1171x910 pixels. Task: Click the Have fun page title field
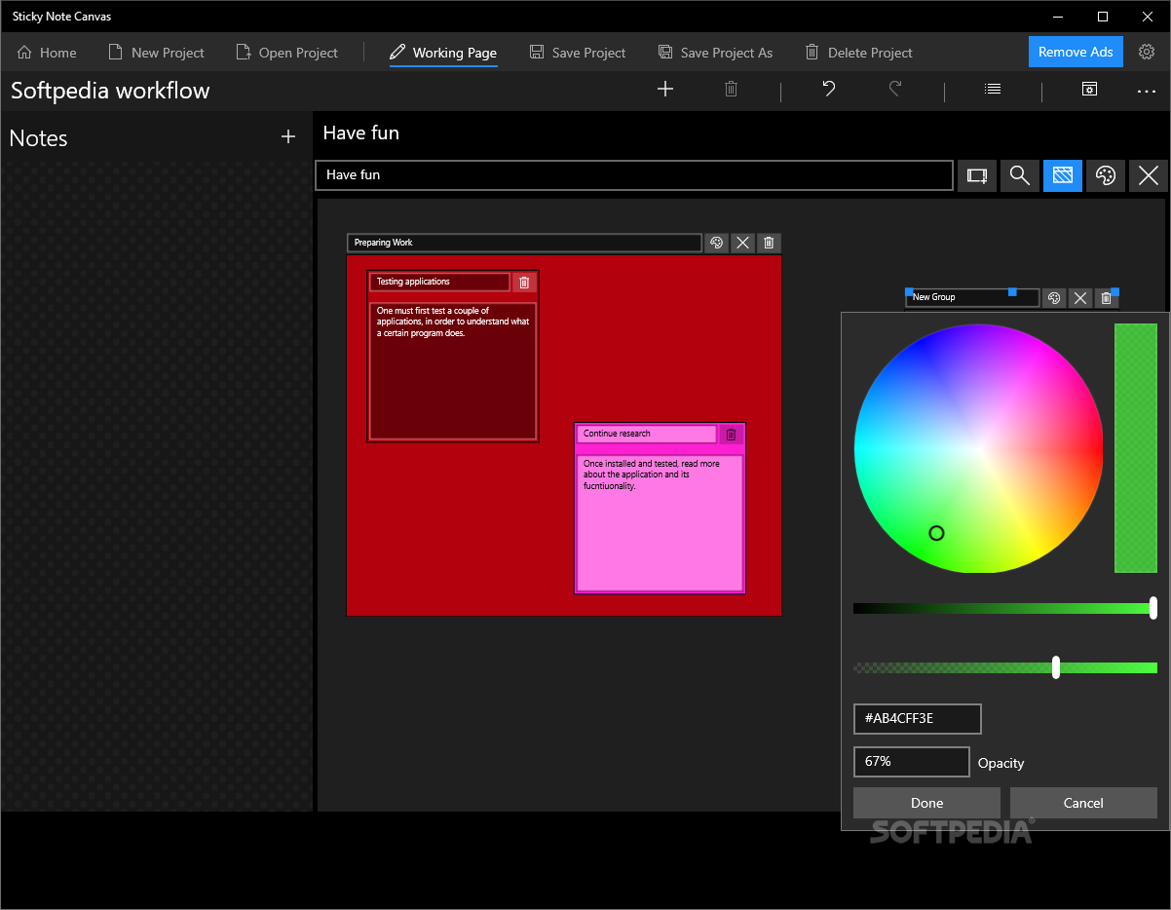click(x=634, y=175)
